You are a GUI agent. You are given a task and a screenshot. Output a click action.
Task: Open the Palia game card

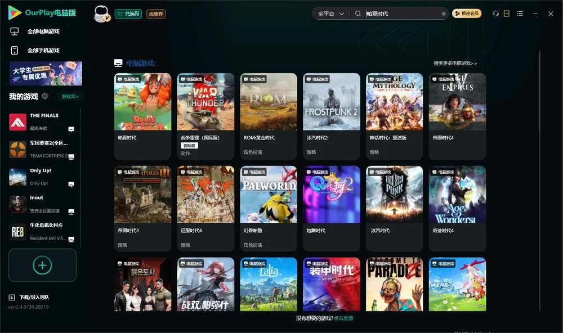pyautogui.click(x=269, y=284)
